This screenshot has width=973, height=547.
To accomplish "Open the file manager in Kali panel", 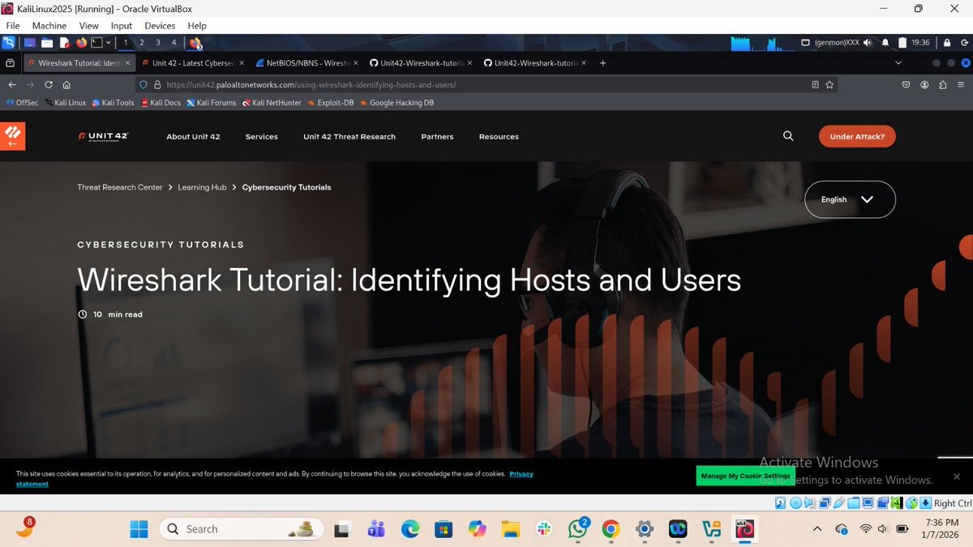I will [x=47, y=42].
